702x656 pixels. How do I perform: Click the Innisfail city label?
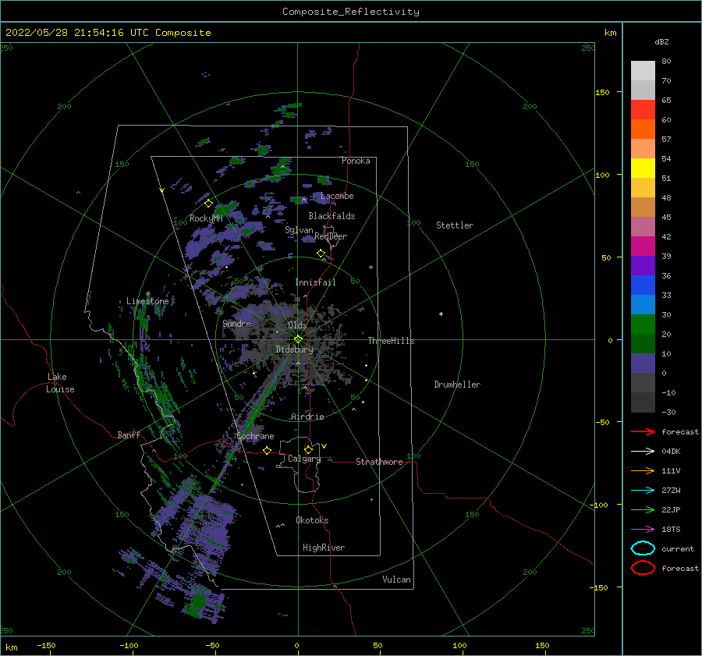(x=315, y=282)
